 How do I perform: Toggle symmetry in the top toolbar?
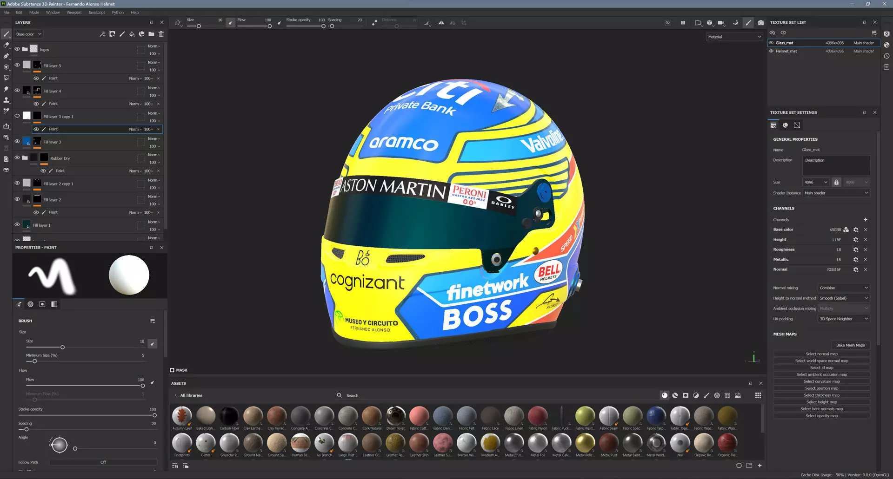tap(441, 22)
